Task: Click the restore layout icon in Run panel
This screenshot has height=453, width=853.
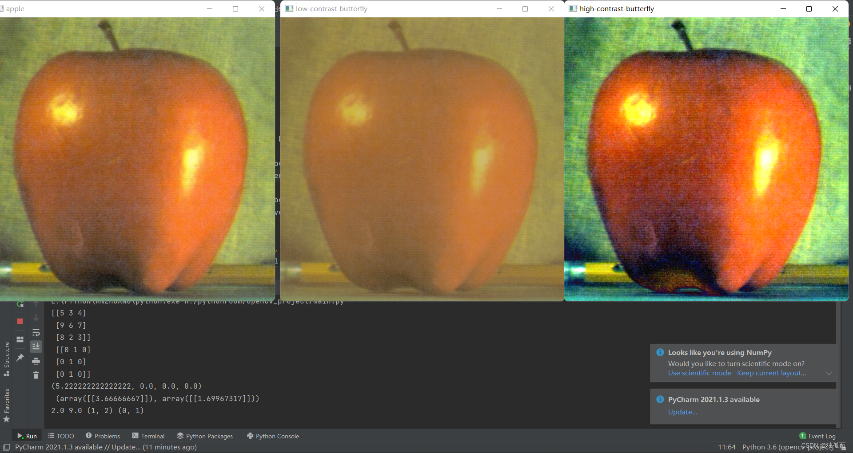Action: 20,339
